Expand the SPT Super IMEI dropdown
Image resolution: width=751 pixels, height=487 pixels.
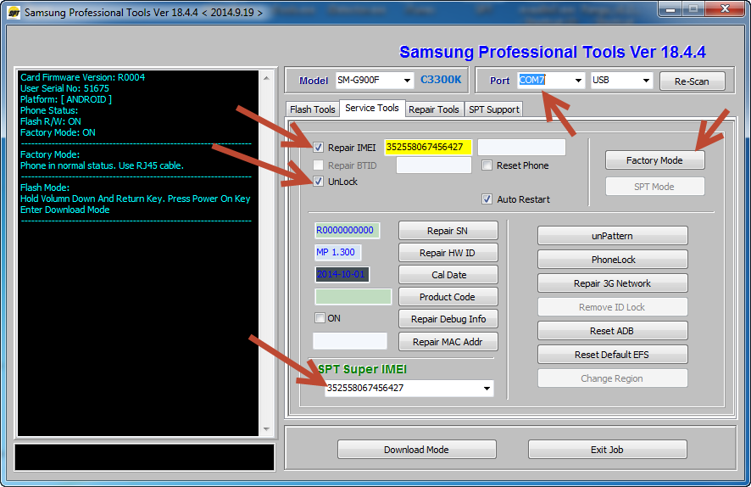(x=487, y=389)
